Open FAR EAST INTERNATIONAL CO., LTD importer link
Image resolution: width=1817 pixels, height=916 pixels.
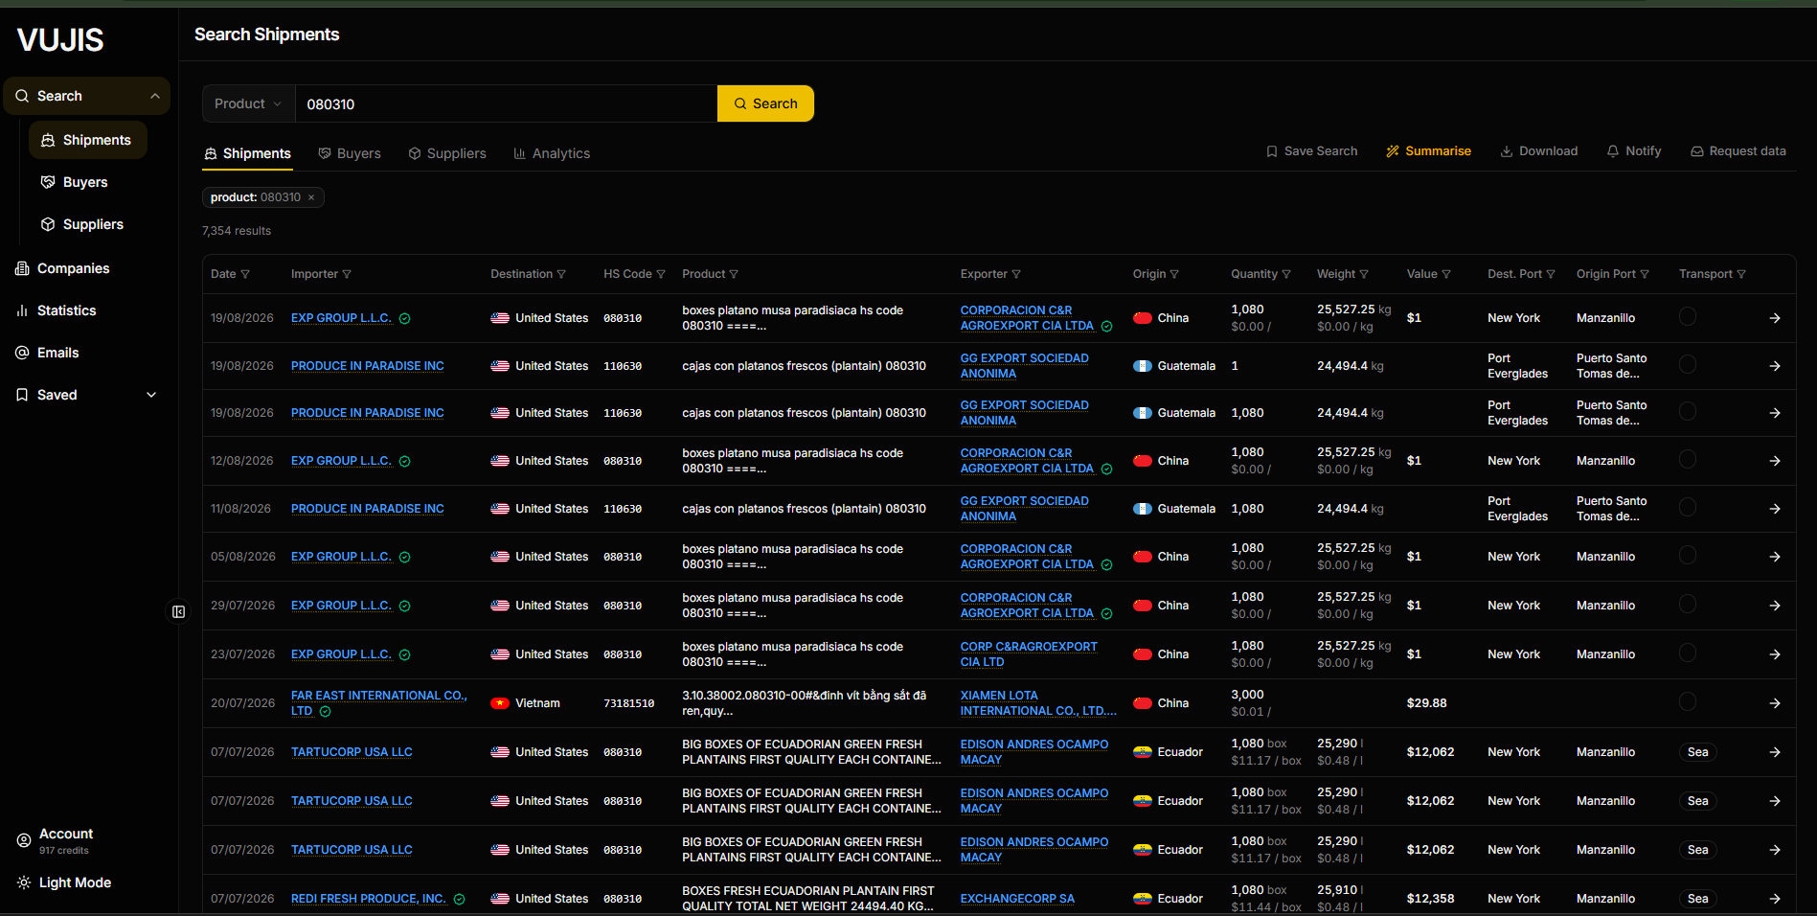coord(378,703)
